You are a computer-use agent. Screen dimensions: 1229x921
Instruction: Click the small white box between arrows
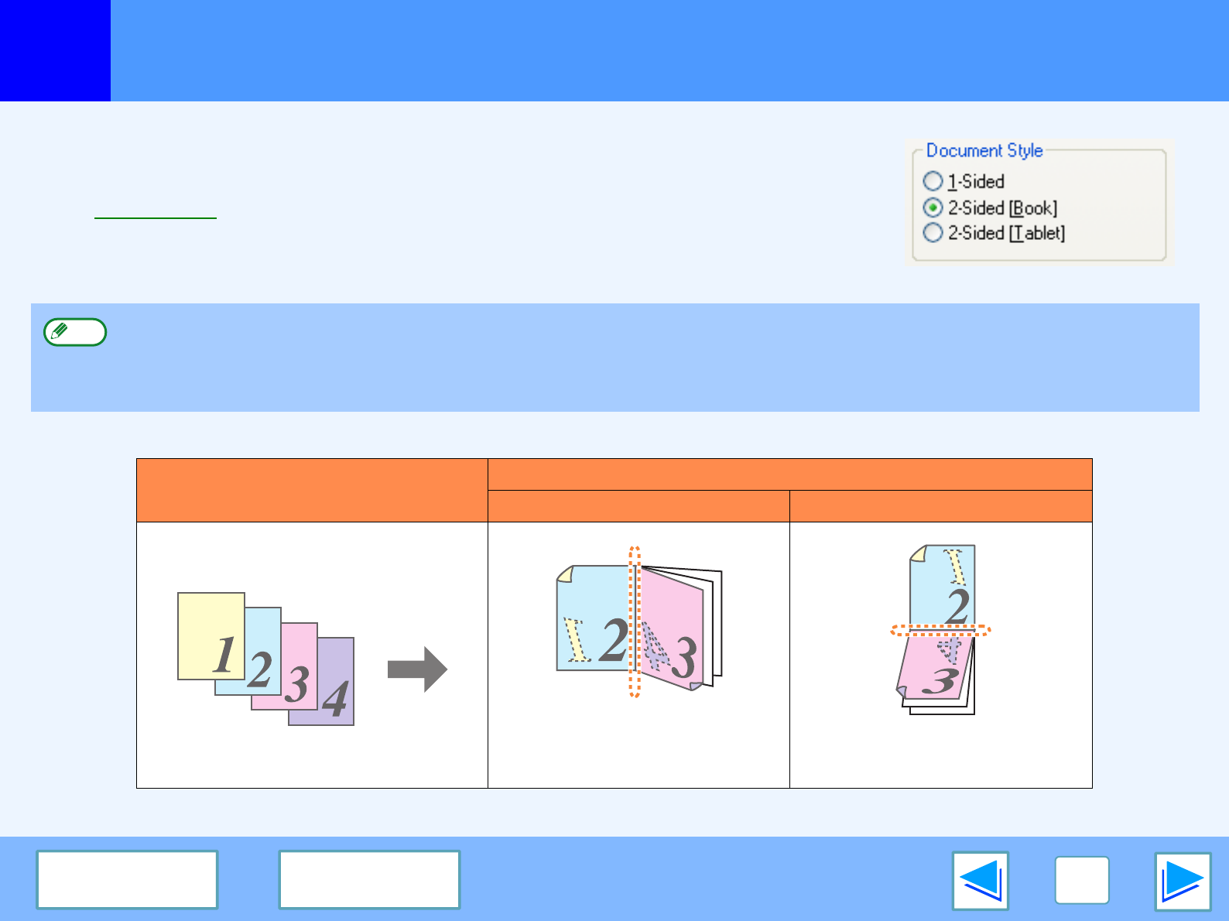click(1081, 881)
